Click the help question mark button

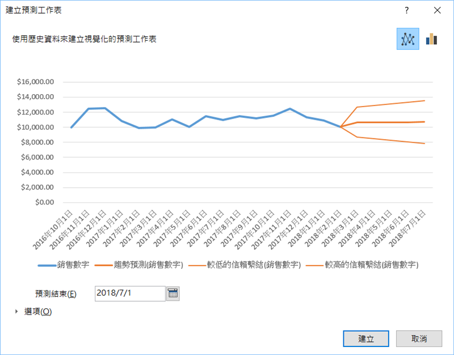coord(406,10)
